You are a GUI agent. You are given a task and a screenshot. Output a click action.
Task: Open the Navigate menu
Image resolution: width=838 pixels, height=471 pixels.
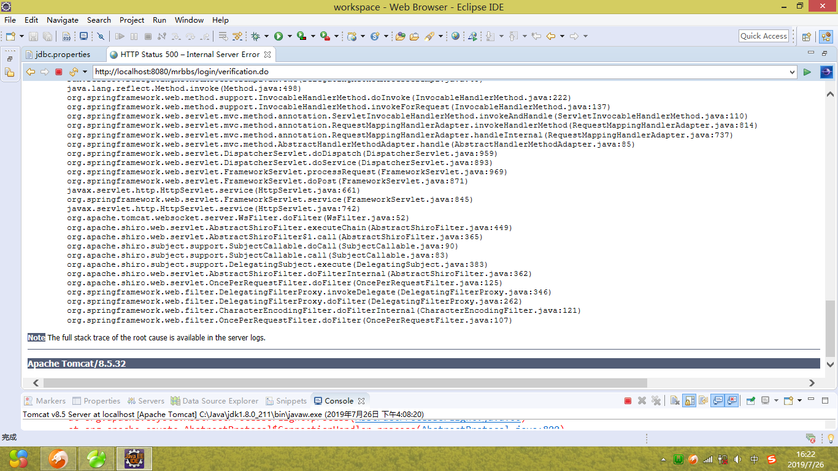point(63,20)
